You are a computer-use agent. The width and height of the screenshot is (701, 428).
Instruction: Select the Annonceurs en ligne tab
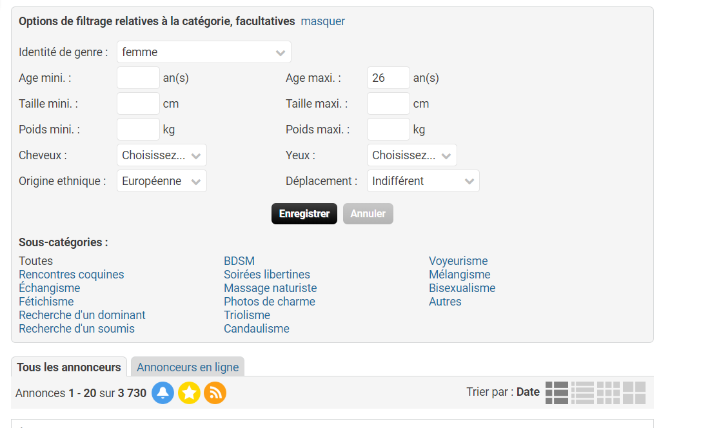coord(188,367)
